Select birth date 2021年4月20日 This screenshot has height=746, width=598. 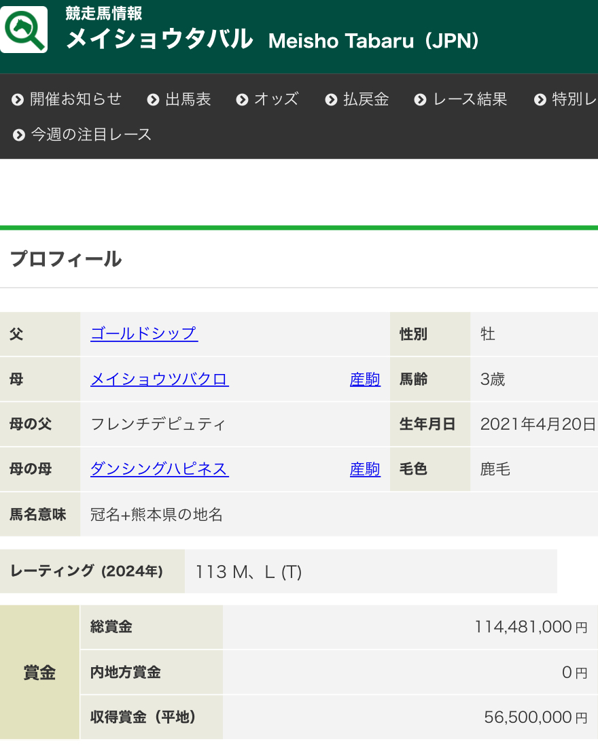[538, 424]
